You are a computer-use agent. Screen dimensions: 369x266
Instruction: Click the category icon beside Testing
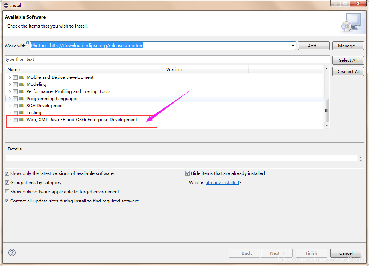coord(22,113)
